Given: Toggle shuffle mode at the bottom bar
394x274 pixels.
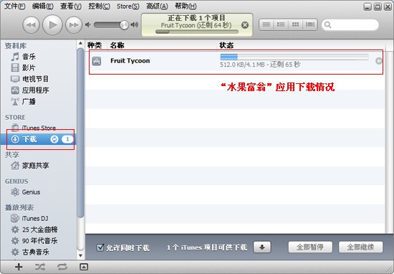Looking at the screenshot, I should pos(40,267).
